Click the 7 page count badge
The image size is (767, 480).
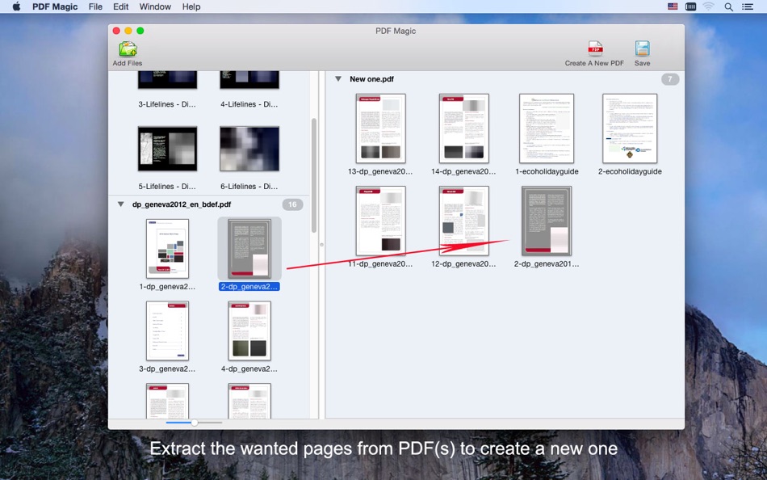tap(669, 79)
